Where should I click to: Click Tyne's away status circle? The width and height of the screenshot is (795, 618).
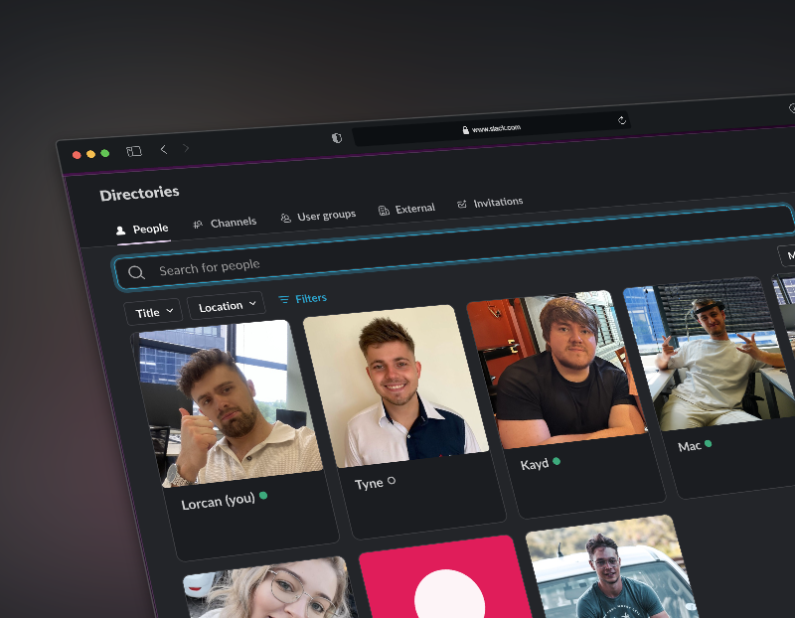[392, 481]
